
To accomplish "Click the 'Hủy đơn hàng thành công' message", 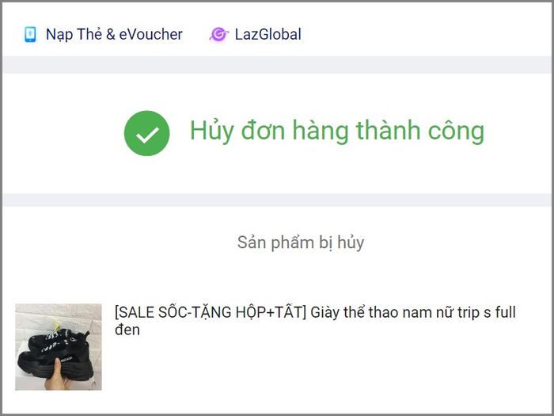I will [x=336, y=131].
